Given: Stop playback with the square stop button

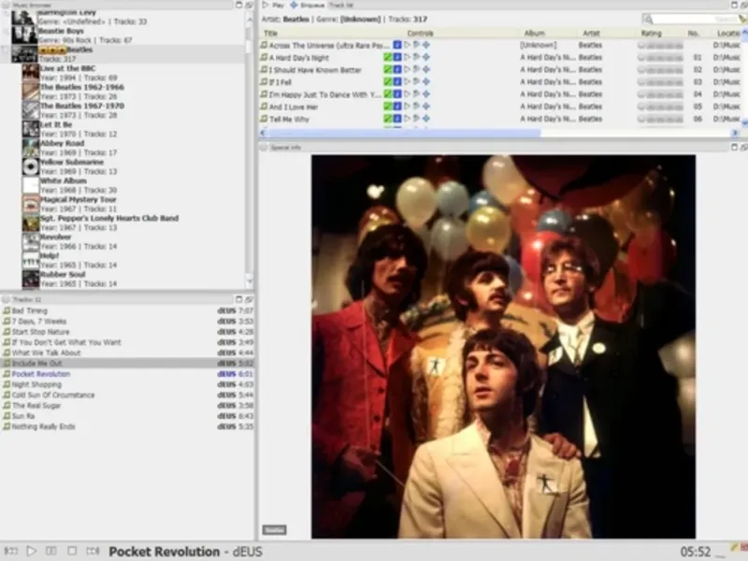Looking at the screenshot, I should coord(72,551).
